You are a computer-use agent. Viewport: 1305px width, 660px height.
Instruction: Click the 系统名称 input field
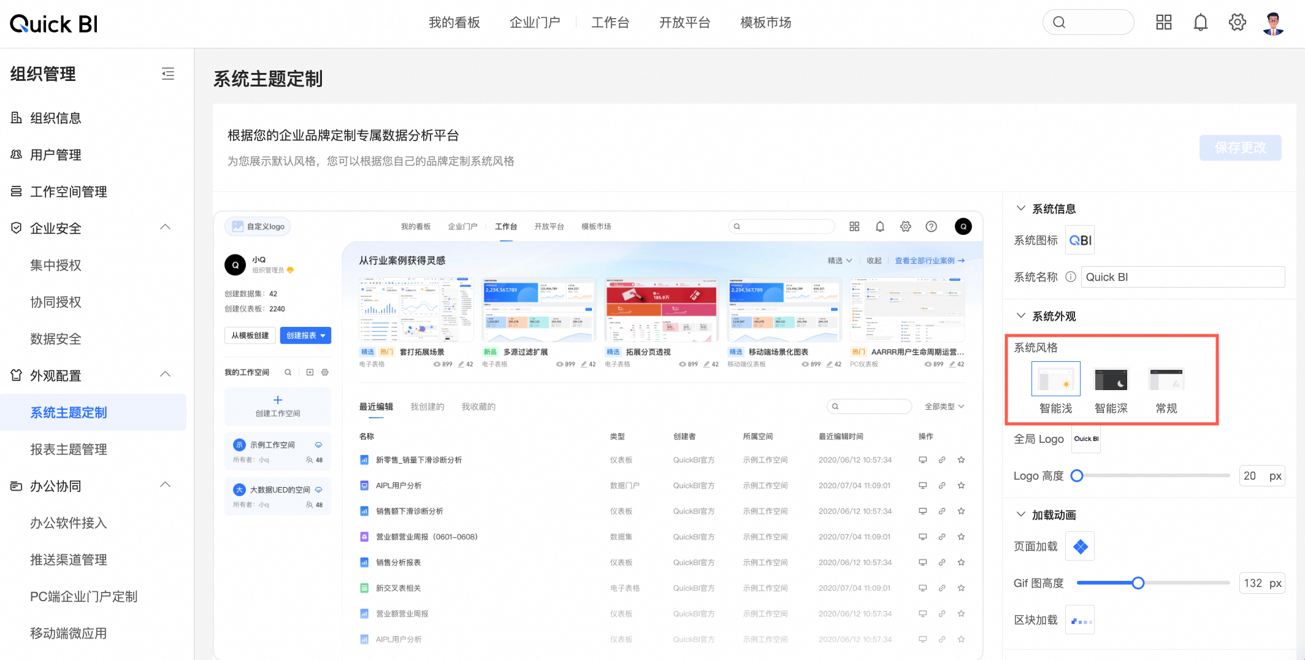pos(1182,277)
